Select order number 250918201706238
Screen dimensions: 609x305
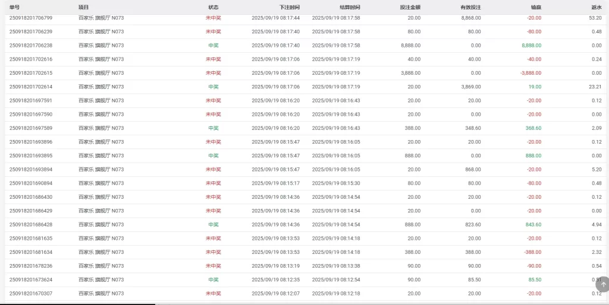(31, 46)
